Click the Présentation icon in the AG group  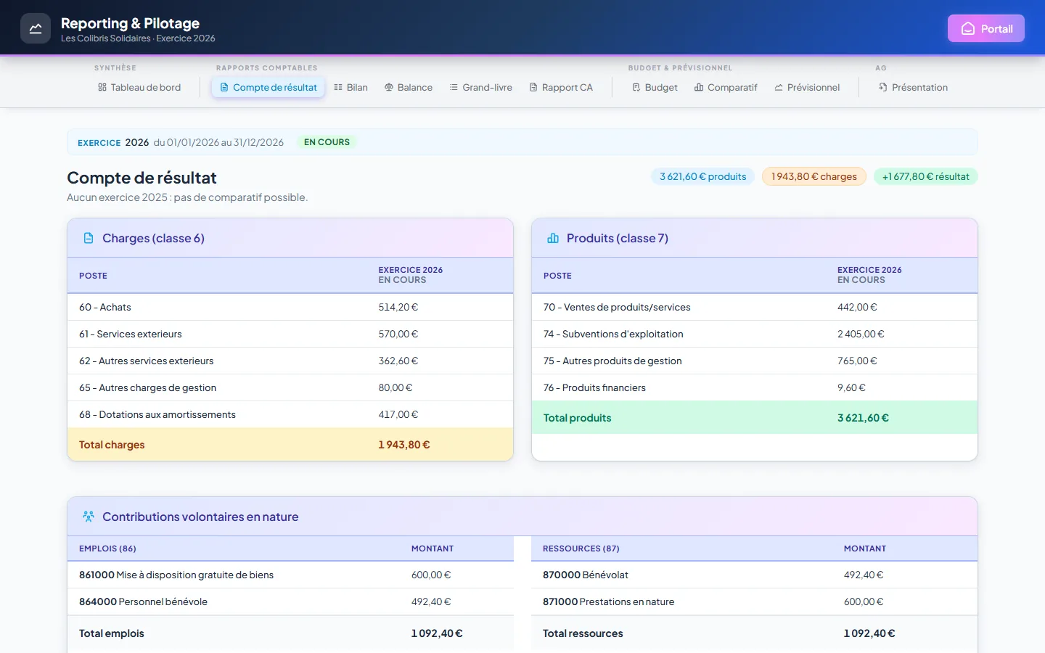click(883, 88)
